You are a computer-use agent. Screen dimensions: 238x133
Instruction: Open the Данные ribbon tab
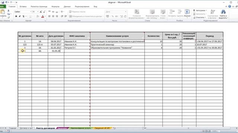click(67, 7)
